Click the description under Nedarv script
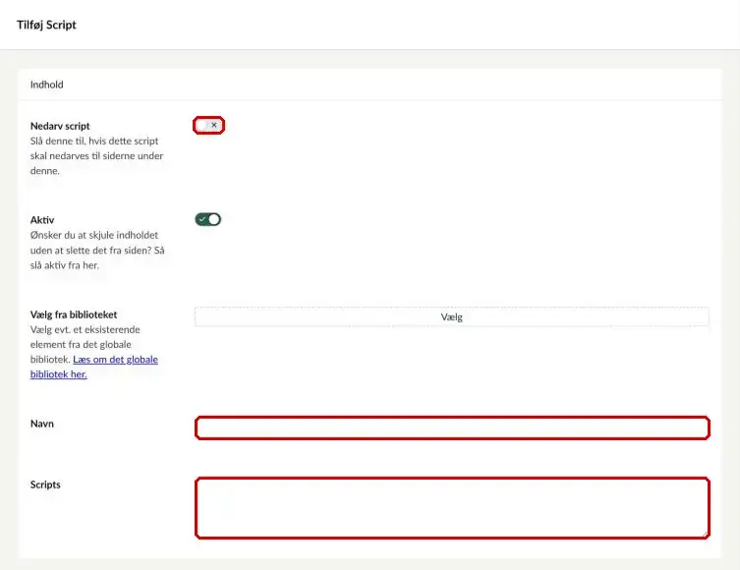Screen dimensions: 740x570 pyautogui.click(x=96, y=155)
